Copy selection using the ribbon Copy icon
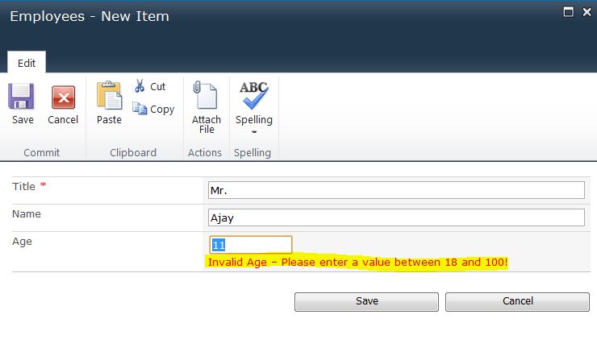597x356 pixels. tap(140, 109)
